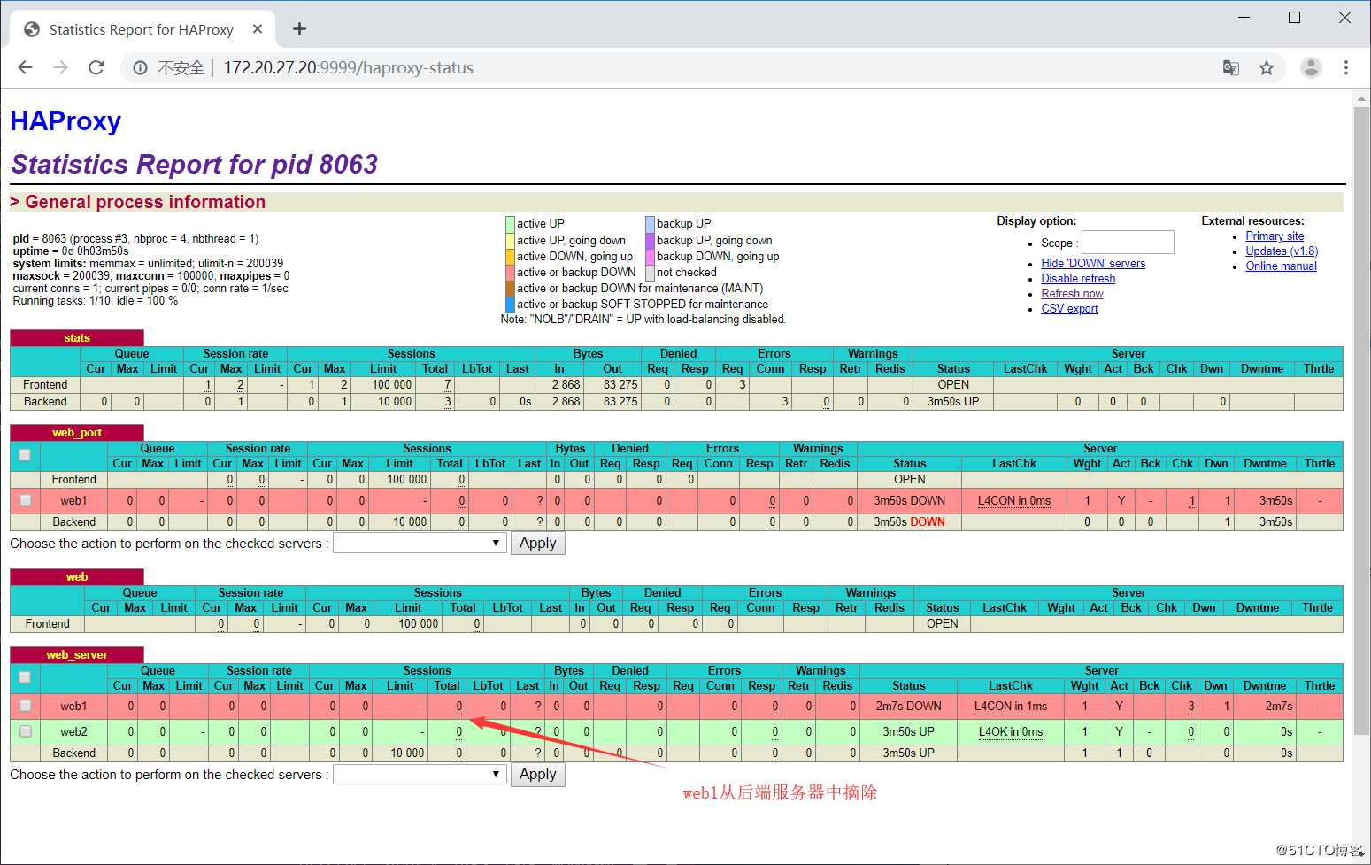Open the Chrome three-dot menu
This screenshot has height=865, width=1371.
1346,67
